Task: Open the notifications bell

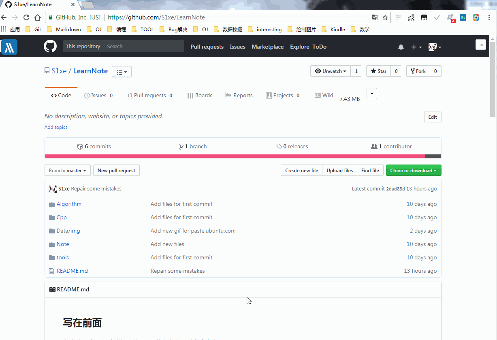Action: coord(401,47)
